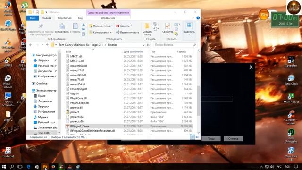
Task: Click the Удалить button
Action: pos(124,26)
